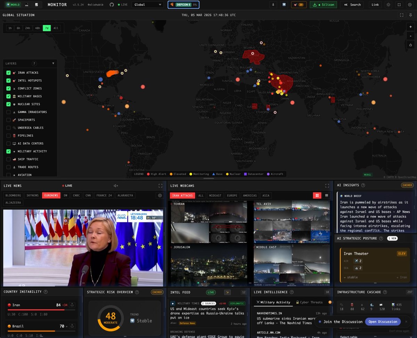Click the AI Insights help icon
The image size is (417, 338).
coord(363,185)
